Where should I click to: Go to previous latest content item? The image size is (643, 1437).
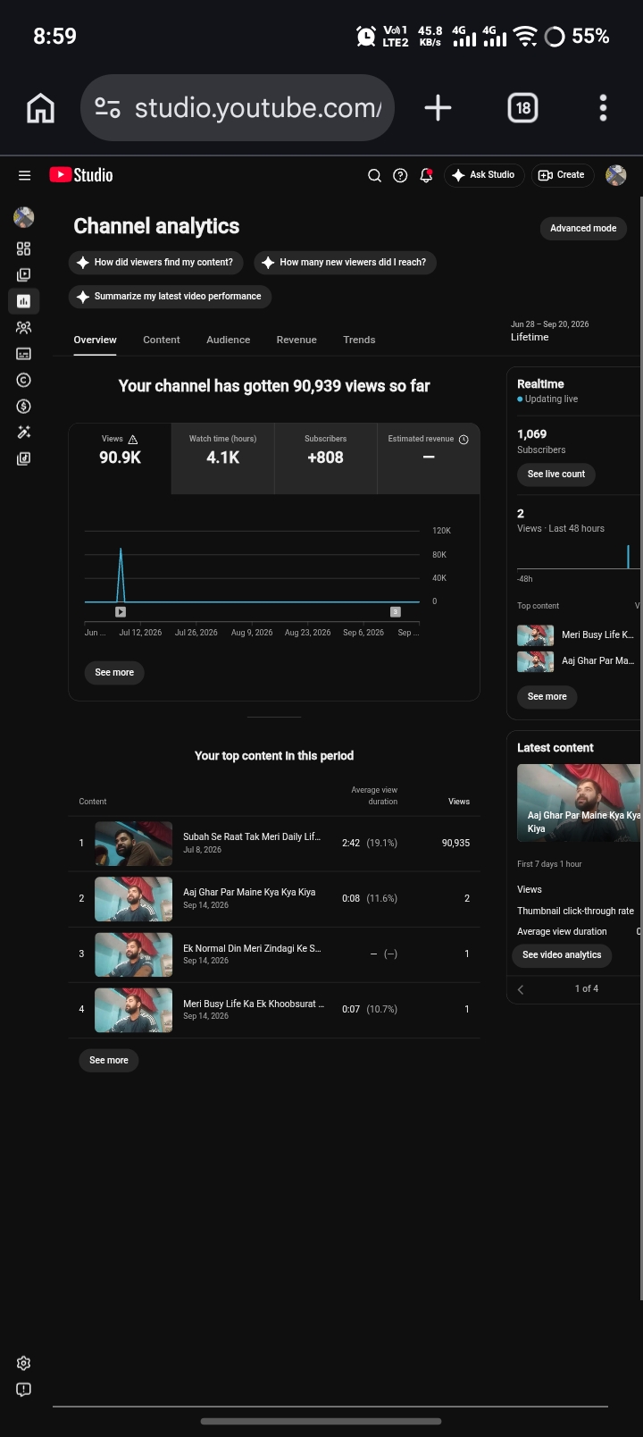click(x=521, y=988)
